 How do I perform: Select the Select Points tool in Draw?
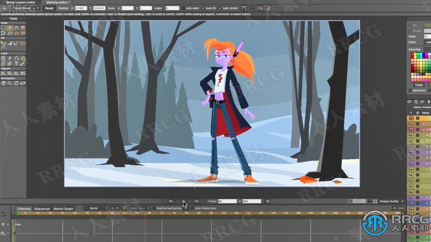click(x=3, y=28)
